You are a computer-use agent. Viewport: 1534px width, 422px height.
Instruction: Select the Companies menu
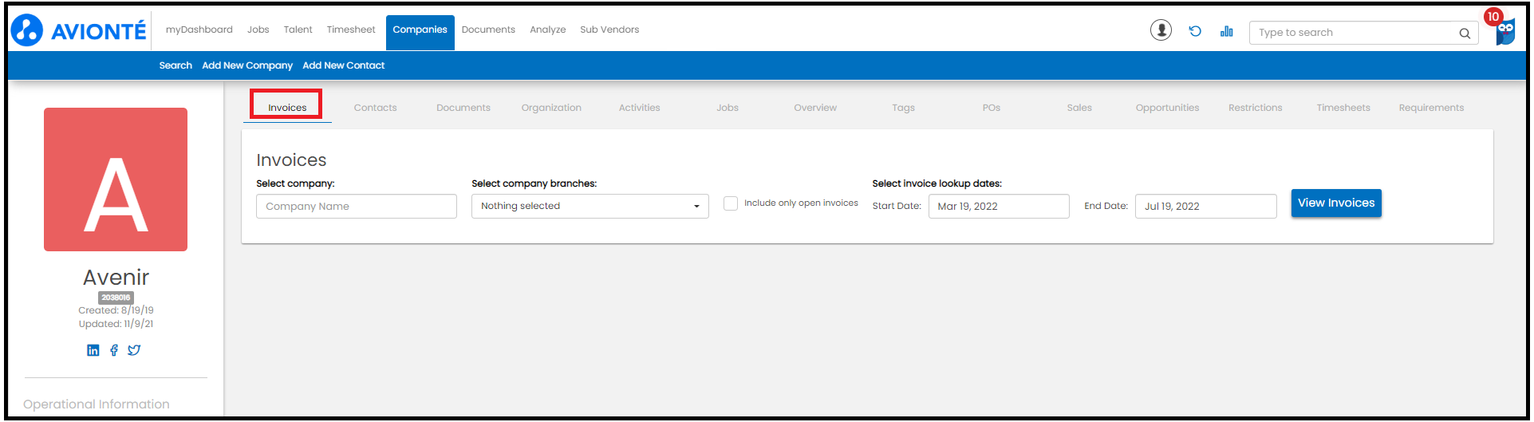(x=420, y=32)
